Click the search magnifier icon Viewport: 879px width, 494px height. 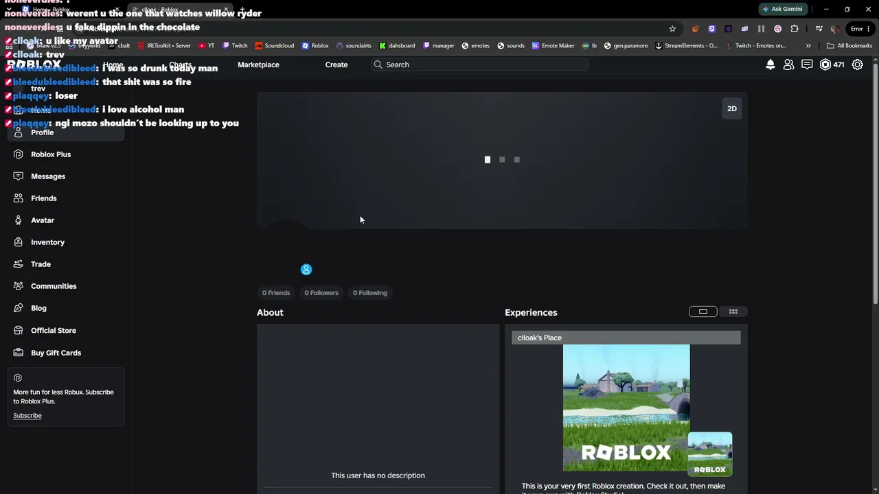(378, 64)
